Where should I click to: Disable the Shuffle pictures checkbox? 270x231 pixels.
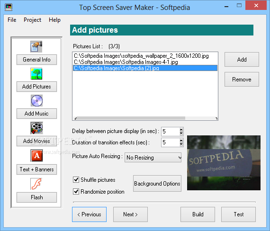[76, 179]
